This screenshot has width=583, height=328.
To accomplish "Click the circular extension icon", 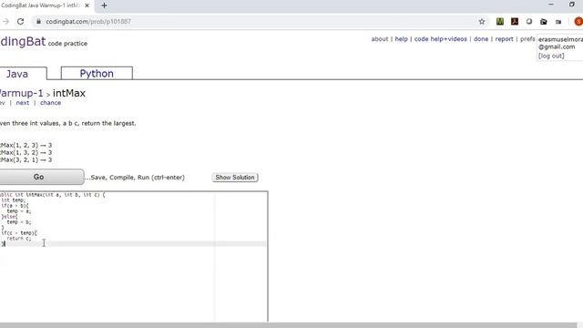I will point(529,22).
